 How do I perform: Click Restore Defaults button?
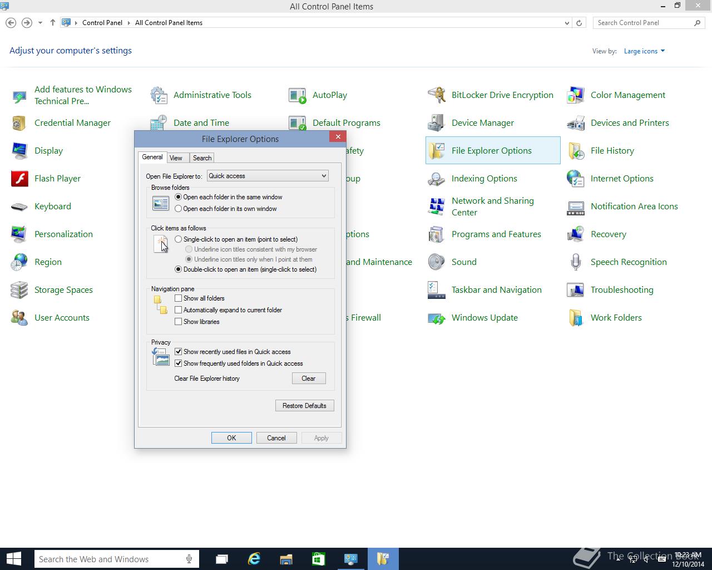pyautogui.click(x=305, y=406)
